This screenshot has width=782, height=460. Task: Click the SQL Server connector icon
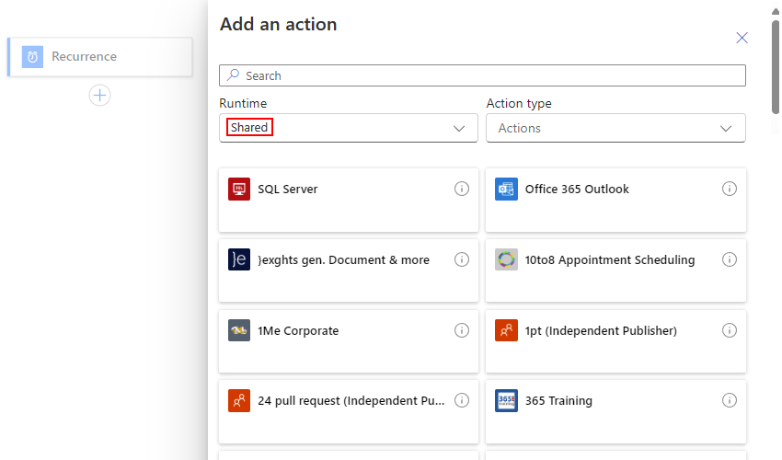pos(239,190)
